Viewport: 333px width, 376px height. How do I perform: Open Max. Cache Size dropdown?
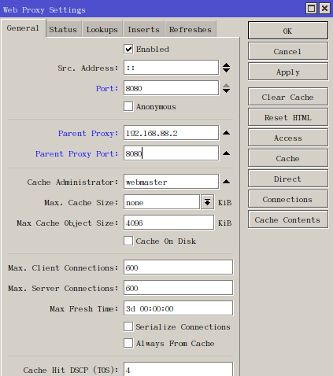point(207,202)
